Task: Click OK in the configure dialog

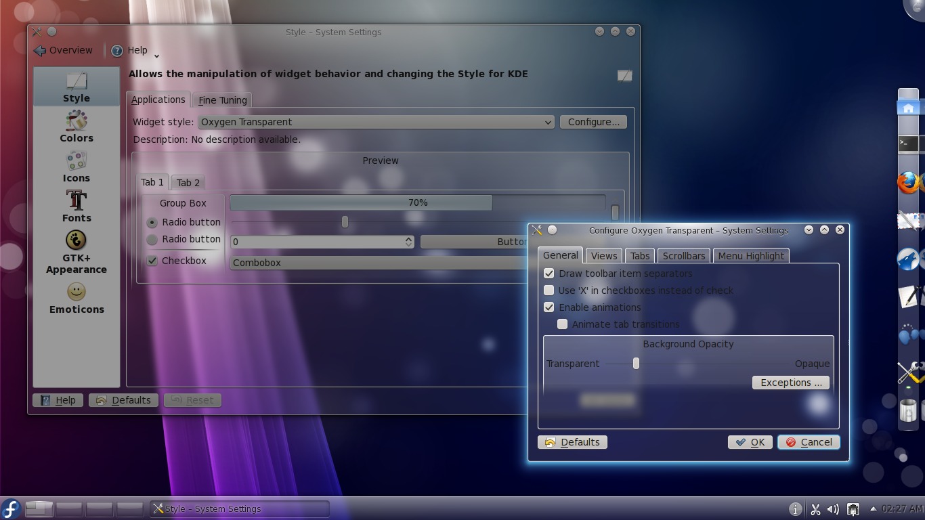Action: point(750,442)
